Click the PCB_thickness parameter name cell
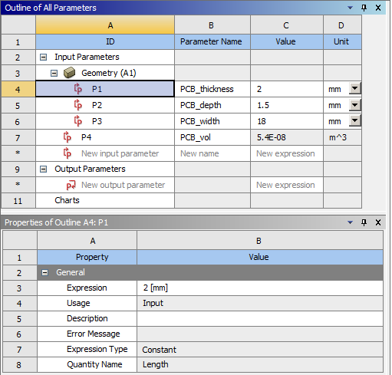The width and height of the screenshot is (392, 375). (x=212, y=89)
